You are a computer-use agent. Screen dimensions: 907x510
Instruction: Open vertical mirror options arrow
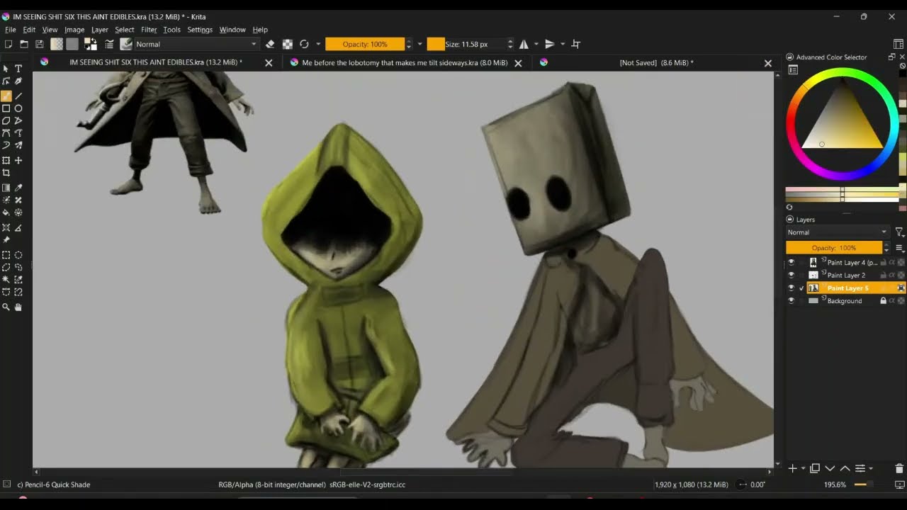pos(563,44)
